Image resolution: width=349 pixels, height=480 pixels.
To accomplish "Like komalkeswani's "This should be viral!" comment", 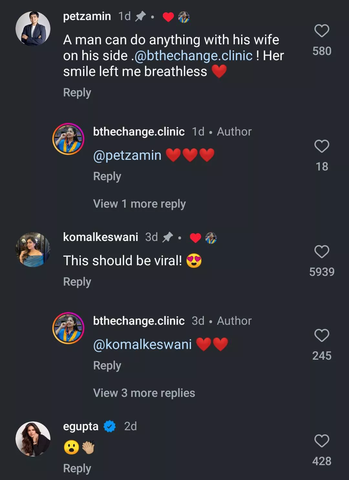I will coord(322,252).
